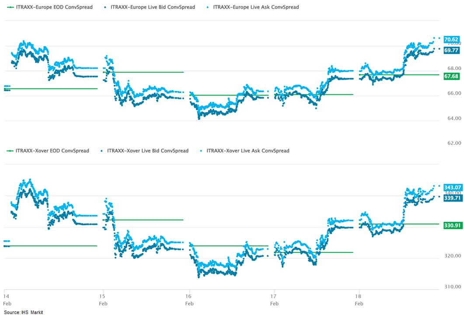The width and height of the screenshot is (464, 318).
Task: Click the 62.00 y-axis tick label
Action: click(x=453, y=143)
